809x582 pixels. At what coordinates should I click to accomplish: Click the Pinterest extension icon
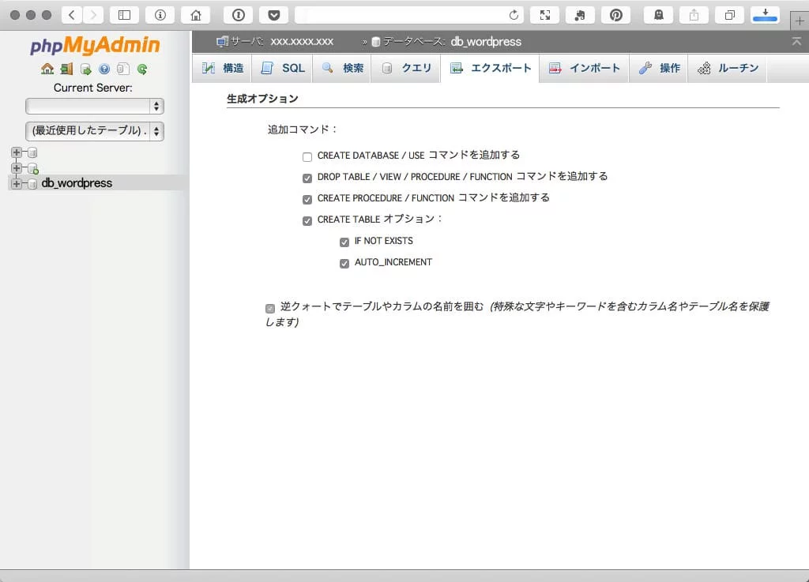point(616,15)
